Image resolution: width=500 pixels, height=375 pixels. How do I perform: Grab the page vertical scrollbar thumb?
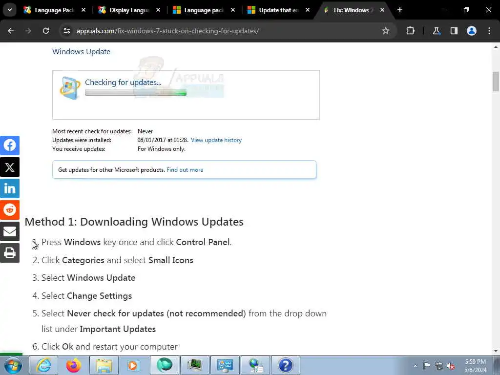[x=496, y=82]
